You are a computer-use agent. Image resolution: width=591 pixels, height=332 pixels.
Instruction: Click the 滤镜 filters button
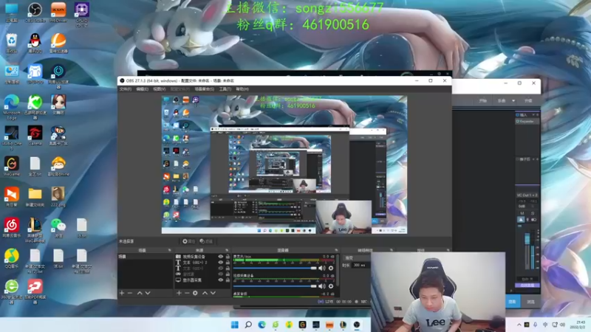click(x=206, y=241)
